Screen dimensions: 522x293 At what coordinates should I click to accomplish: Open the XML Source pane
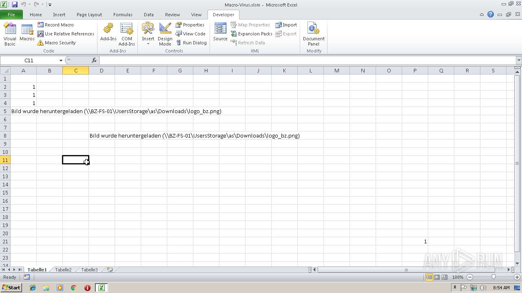[x=220, y=33]
